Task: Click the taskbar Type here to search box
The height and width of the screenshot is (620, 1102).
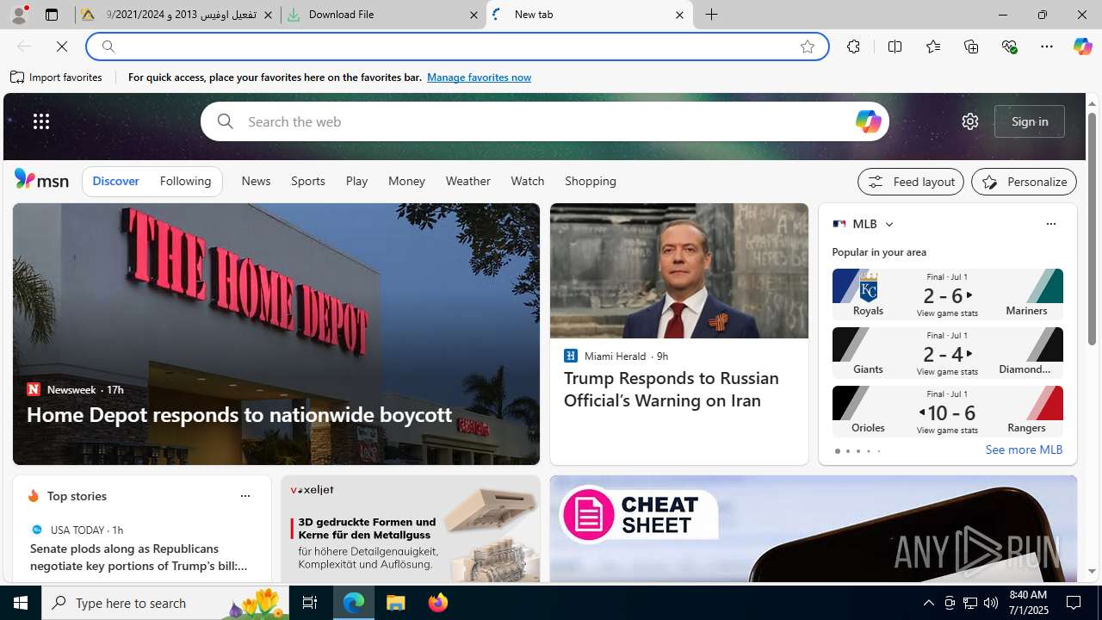Action: (x=165, y=603)
